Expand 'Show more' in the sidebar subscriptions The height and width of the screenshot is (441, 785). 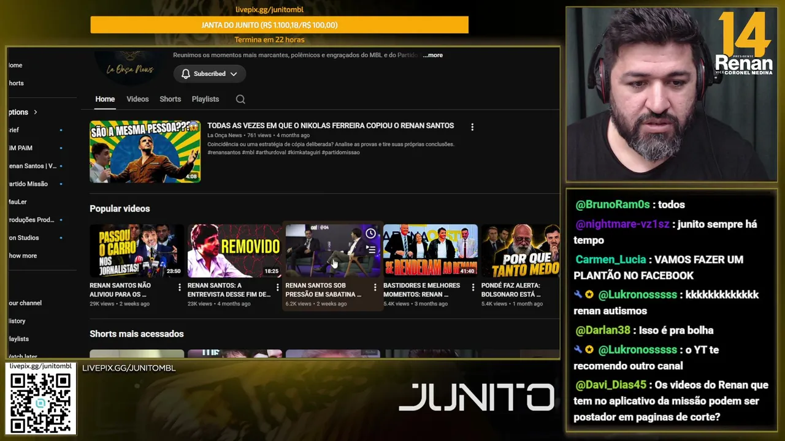(23, 256)
